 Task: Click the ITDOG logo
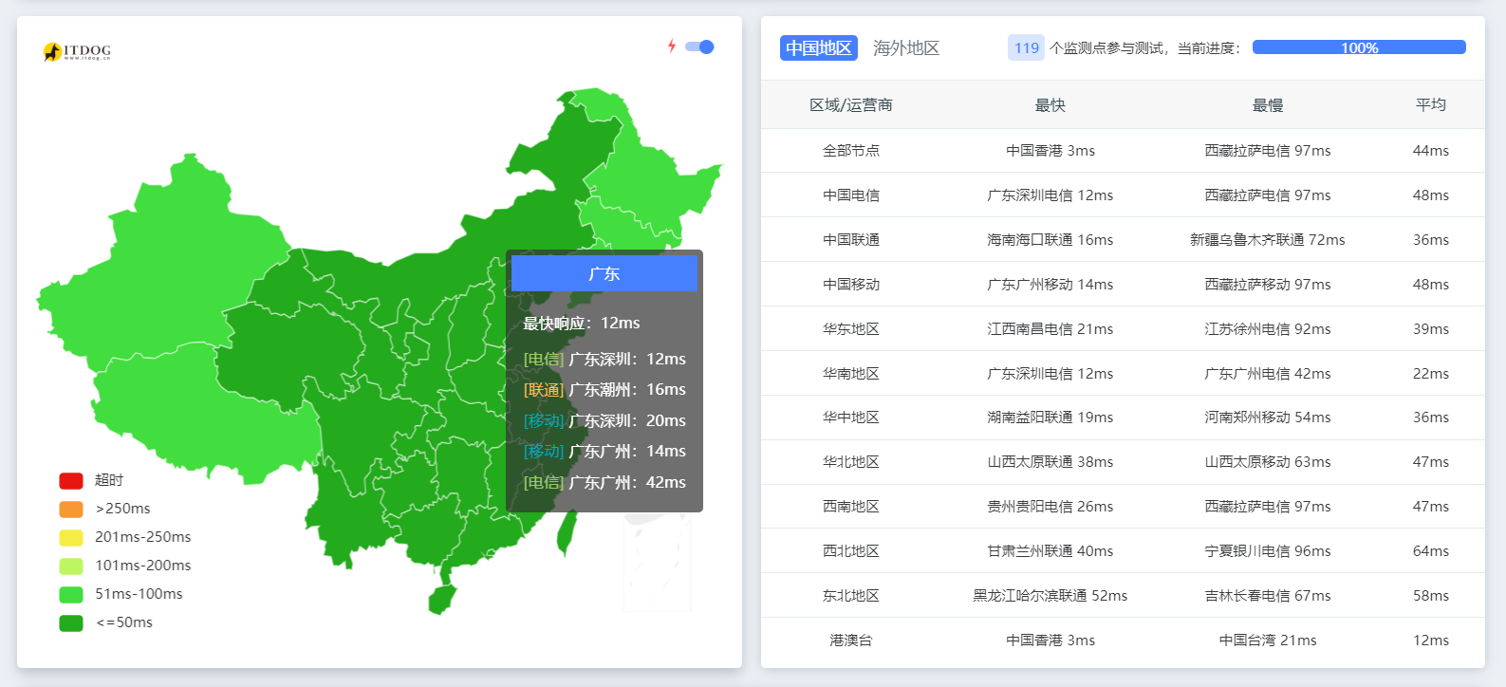77,51
